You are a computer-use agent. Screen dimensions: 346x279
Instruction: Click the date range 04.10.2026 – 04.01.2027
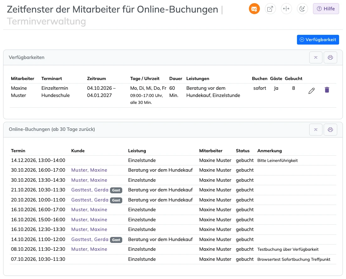pos(101,92)
